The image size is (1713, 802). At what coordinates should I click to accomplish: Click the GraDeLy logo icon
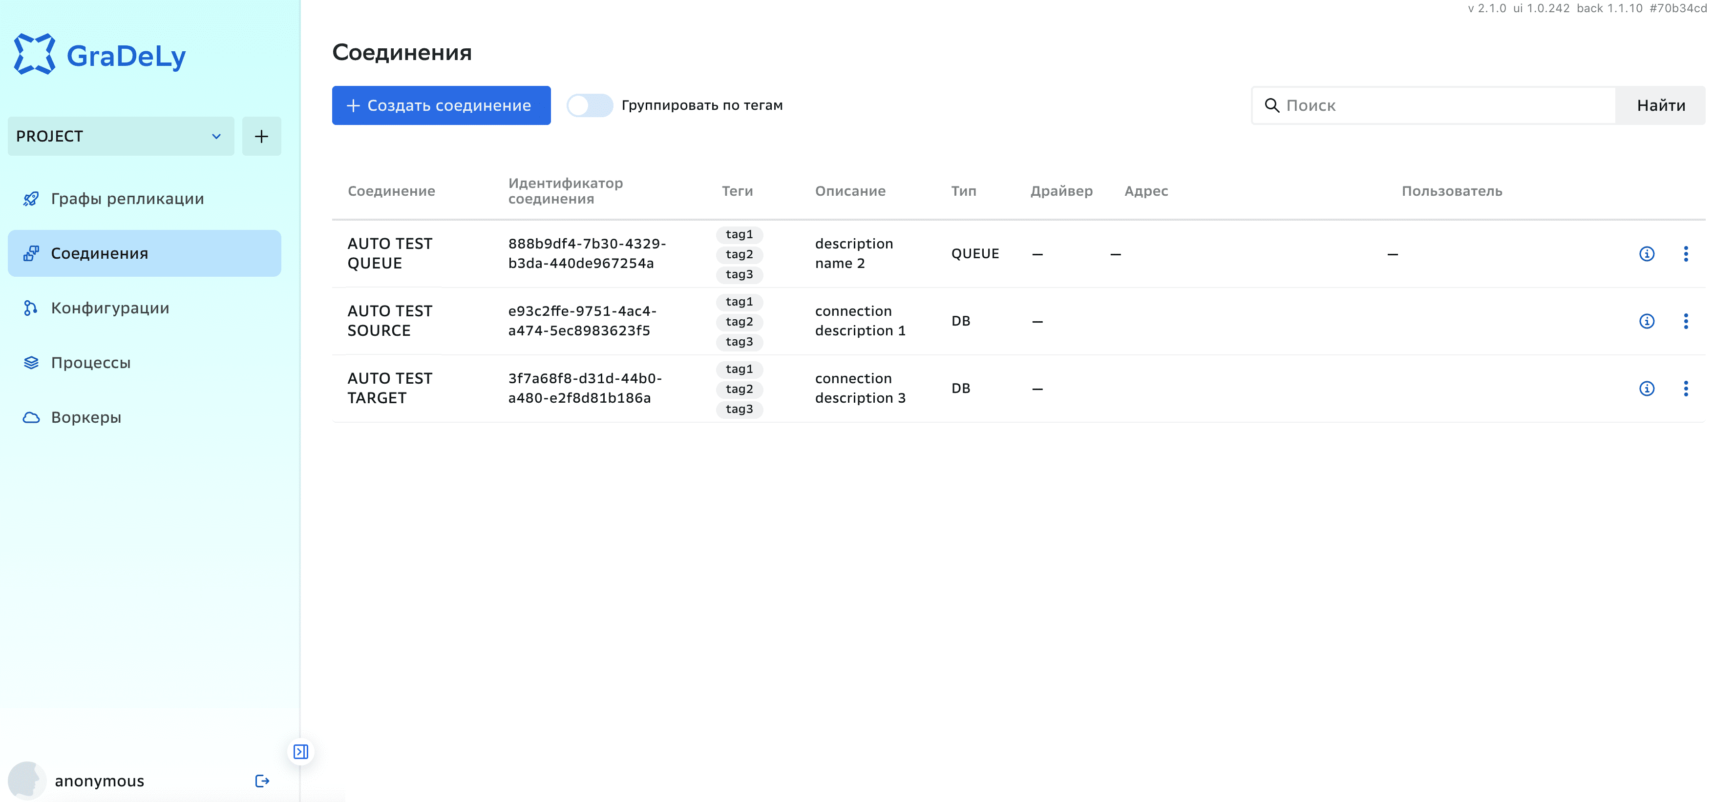(x=34, y=55)
